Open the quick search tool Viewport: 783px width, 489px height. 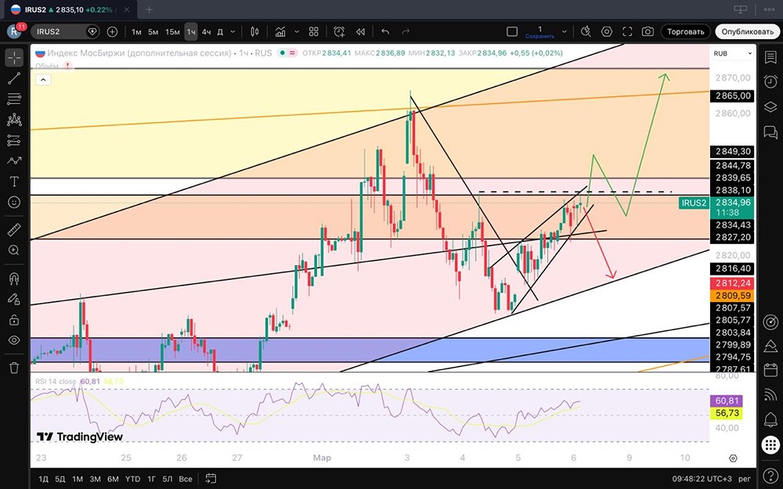pos(586,31)
